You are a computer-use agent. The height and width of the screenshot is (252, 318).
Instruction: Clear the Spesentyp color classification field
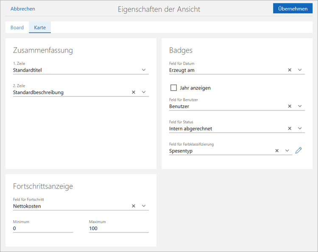coord(277,150)
